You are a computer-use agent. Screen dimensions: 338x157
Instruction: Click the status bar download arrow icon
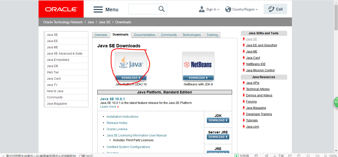(275, 155)
